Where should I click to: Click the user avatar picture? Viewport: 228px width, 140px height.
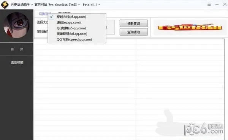coord(16,25)
